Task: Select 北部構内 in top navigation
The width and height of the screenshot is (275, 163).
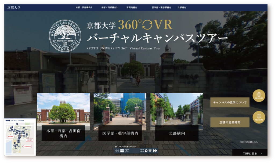Action: (x=182, y=8)
